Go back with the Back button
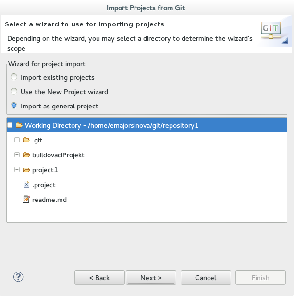The width and height of the screenshot is (294, 296). point(99,278)
